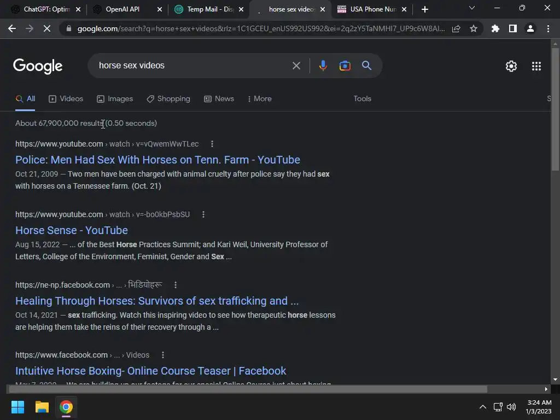Open options for first YouTube result

coord(212,144)
